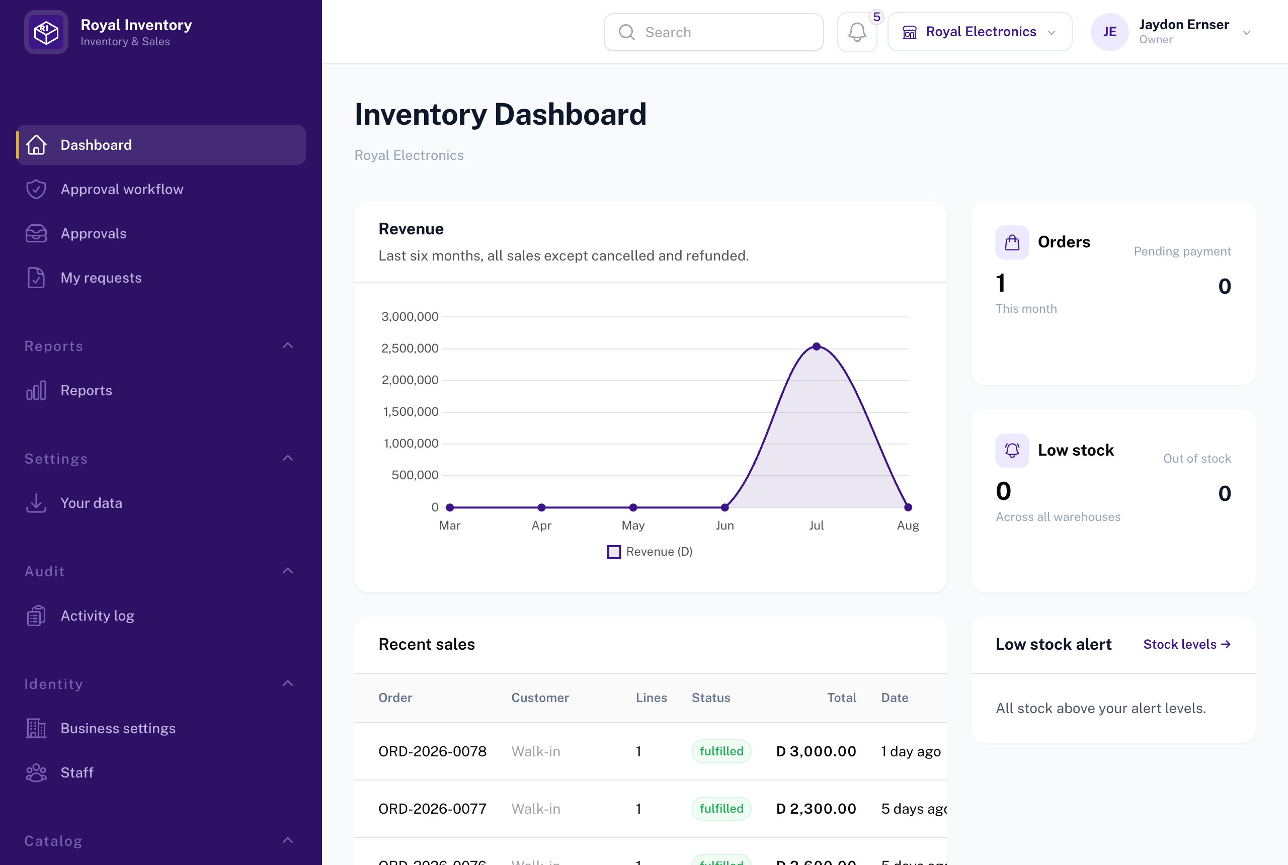Click "1 day ago" date cell
The width and height of the screenshot is (1288, 865).
[911, 751]
